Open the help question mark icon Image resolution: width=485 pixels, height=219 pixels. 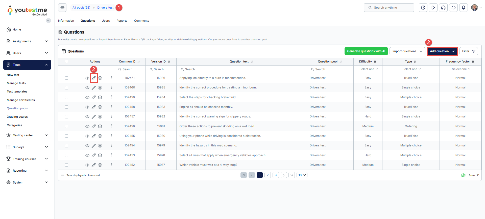pyautogui.click(x=423, y=8)
